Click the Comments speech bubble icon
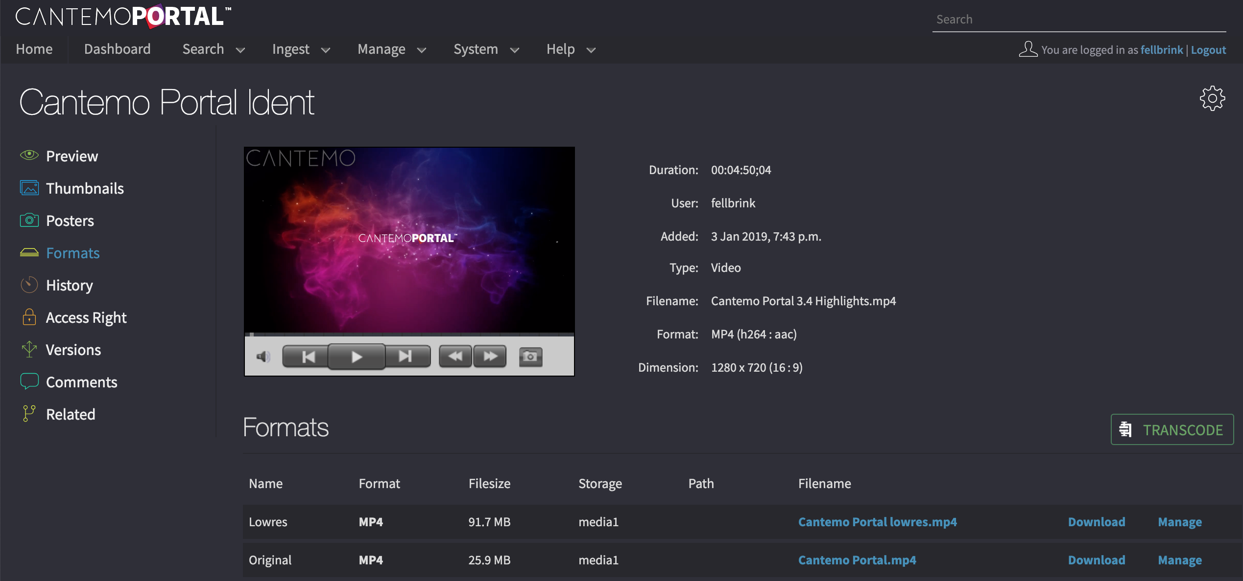 29,381
